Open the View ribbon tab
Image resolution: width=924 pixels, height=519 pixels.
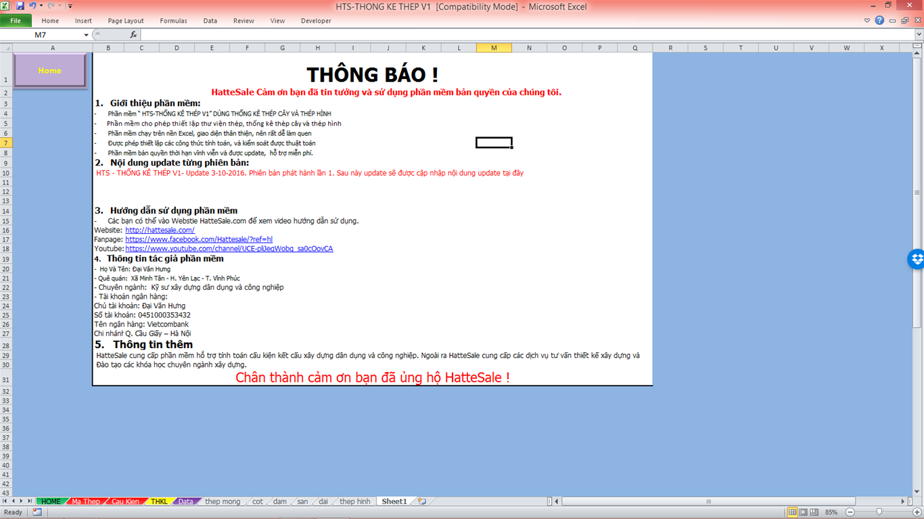[x=277, y=21]
